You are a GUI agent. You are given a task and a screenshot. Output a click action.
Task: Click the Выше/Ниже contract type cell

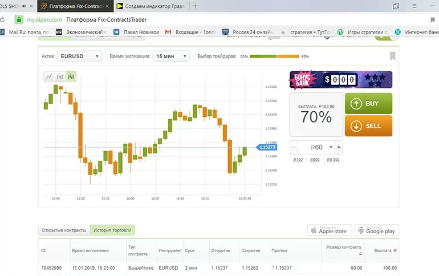coord(141,268)
